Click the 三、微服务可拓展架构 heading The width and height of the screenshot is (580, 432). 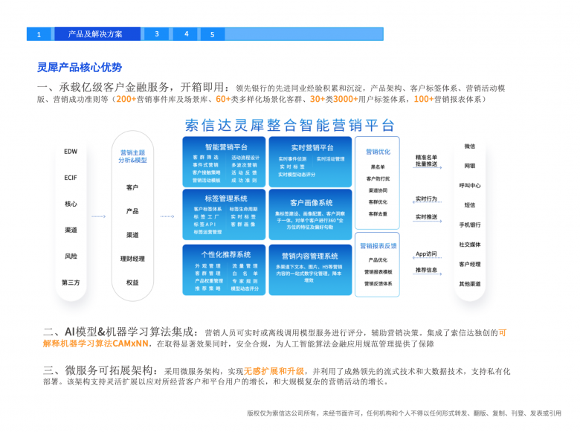(100, 370)
